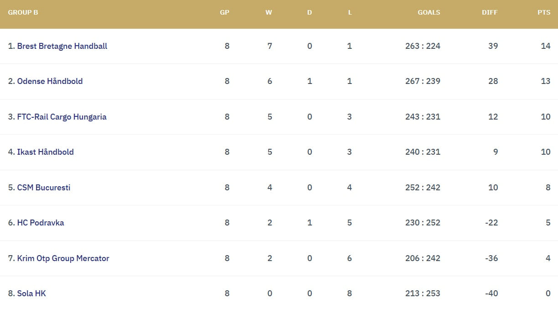Click the GP column header
The width and height of the screenshot is (558, 309).
point(224,13)
